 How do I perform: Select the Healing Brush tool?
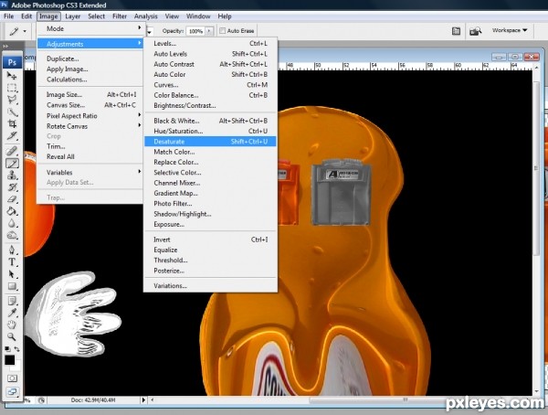coord(12,151)
